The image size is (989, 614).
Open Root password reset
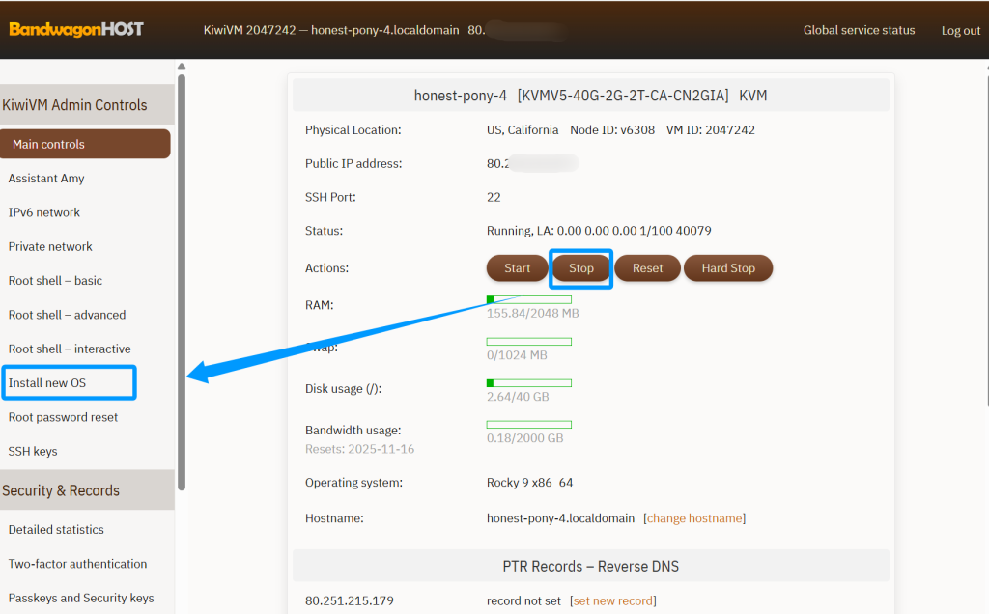tap(63, 417)
